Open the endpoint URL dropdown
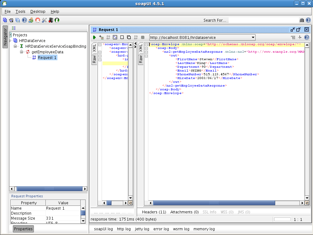Image resolution: width=313 pixels, height=235 pixels. 253,37
